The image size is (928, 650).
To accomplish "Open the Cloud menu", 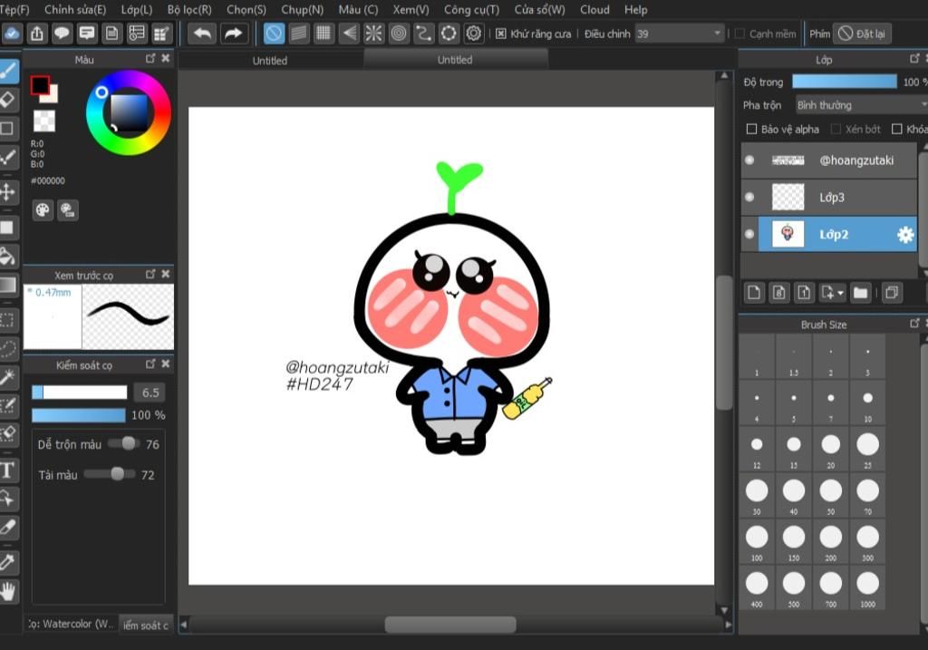I will (594, 9).
